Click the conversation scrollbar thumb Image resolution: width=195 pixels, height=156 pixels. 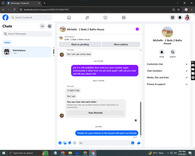pos(140,119)
